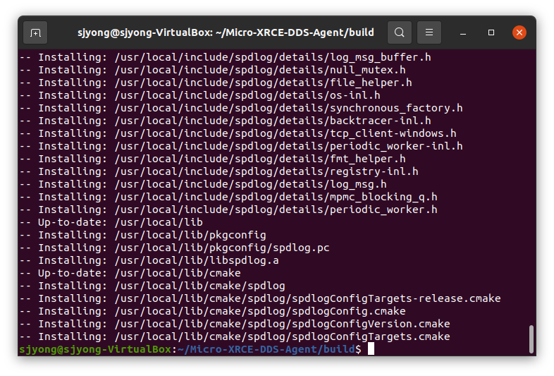
Task: Click the null_mutex.h install line
Action: pyautogui.click(x=213, y=70)
